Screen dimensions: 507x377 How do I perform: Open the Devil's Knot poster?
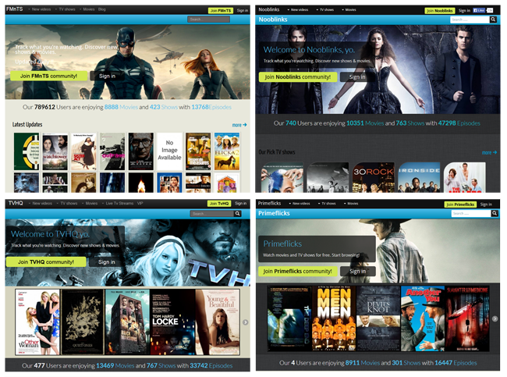pos(378,318)
